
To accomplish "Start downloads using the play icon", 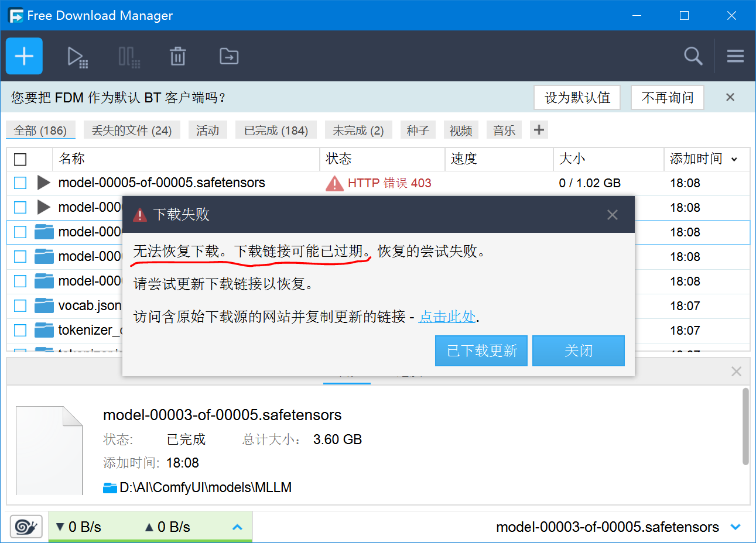I will point(77,56).
